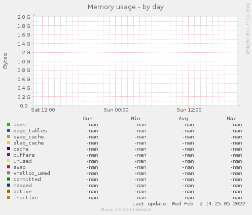Click the '1.2 G' y-axis value

[24, 52]
